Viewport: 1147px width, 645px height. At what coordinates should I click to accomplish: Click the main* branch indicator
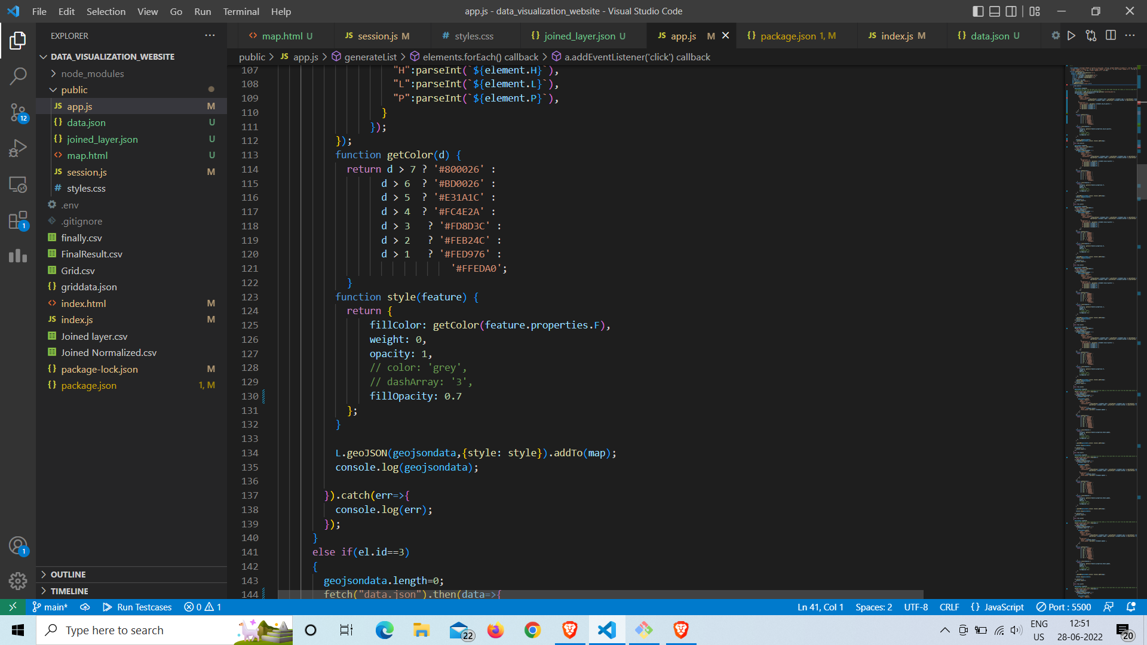pyautogui.click(x=50, y=607)
